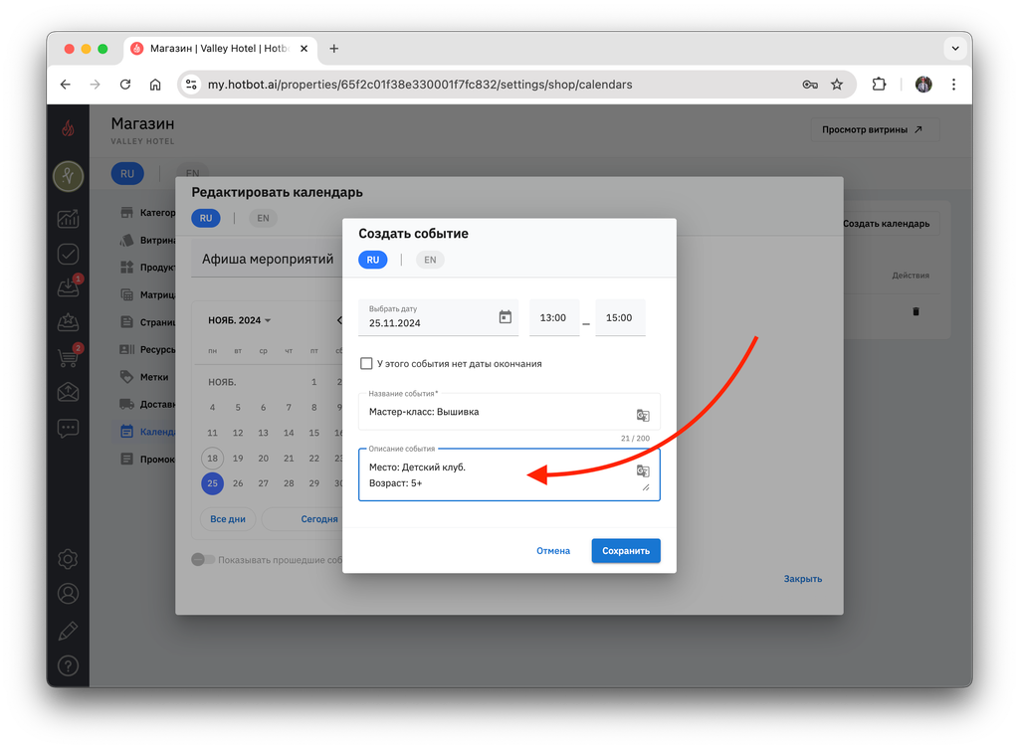Click site info icon in address bar
Viewport: 1019px width, 749px height.
click(x=191, y=85)
